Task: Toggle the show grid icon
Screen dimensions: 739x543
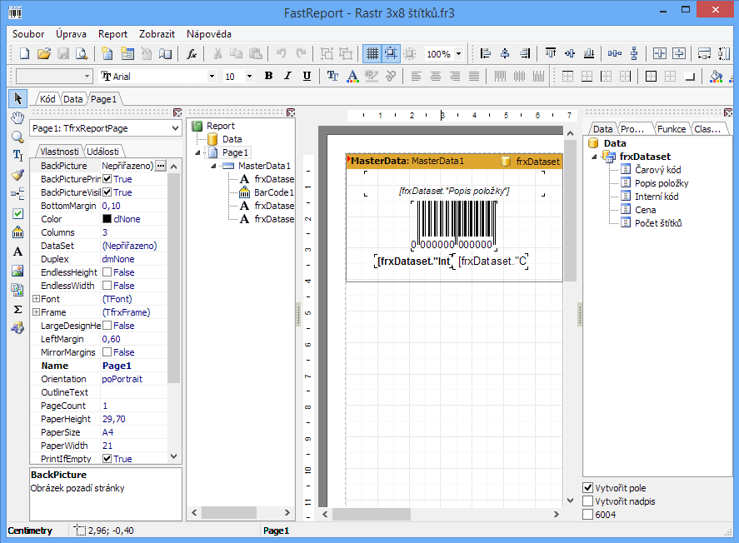Action: tap(372, 53)
